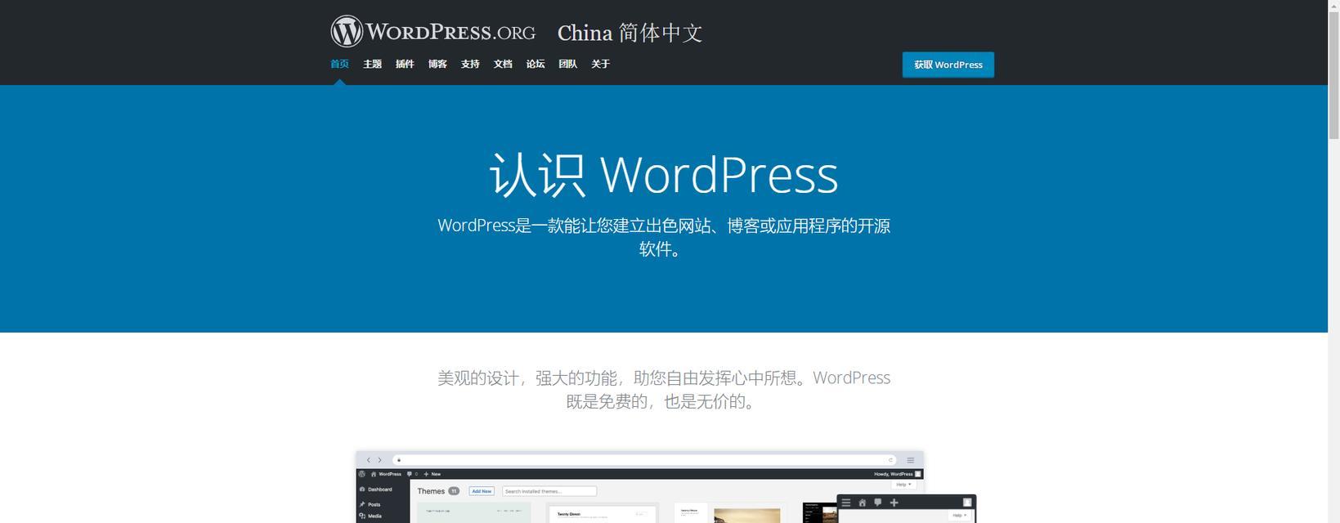Select the 首页 navigation tab
This screenshot has width=1340, height=523.
(x=339, y=64)
